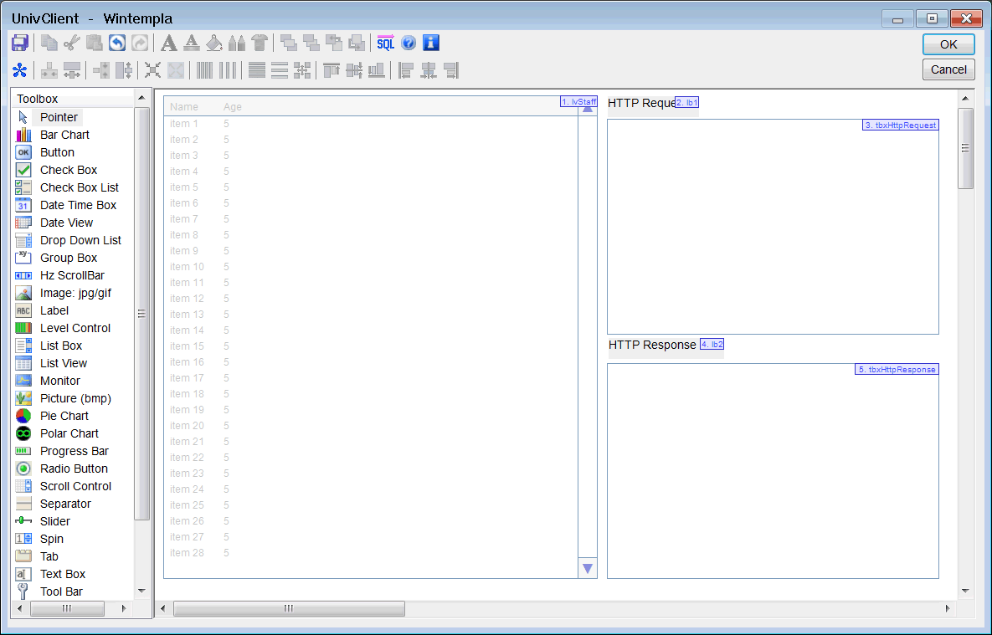
Task: Click the blue Info icon
Action: [x=431, y=43]
